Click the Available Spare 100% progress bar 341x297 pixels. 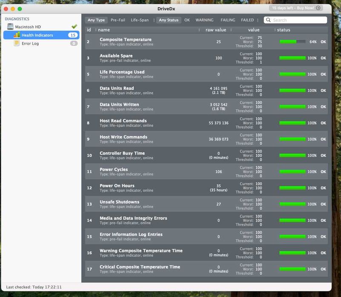coord(292,58)
